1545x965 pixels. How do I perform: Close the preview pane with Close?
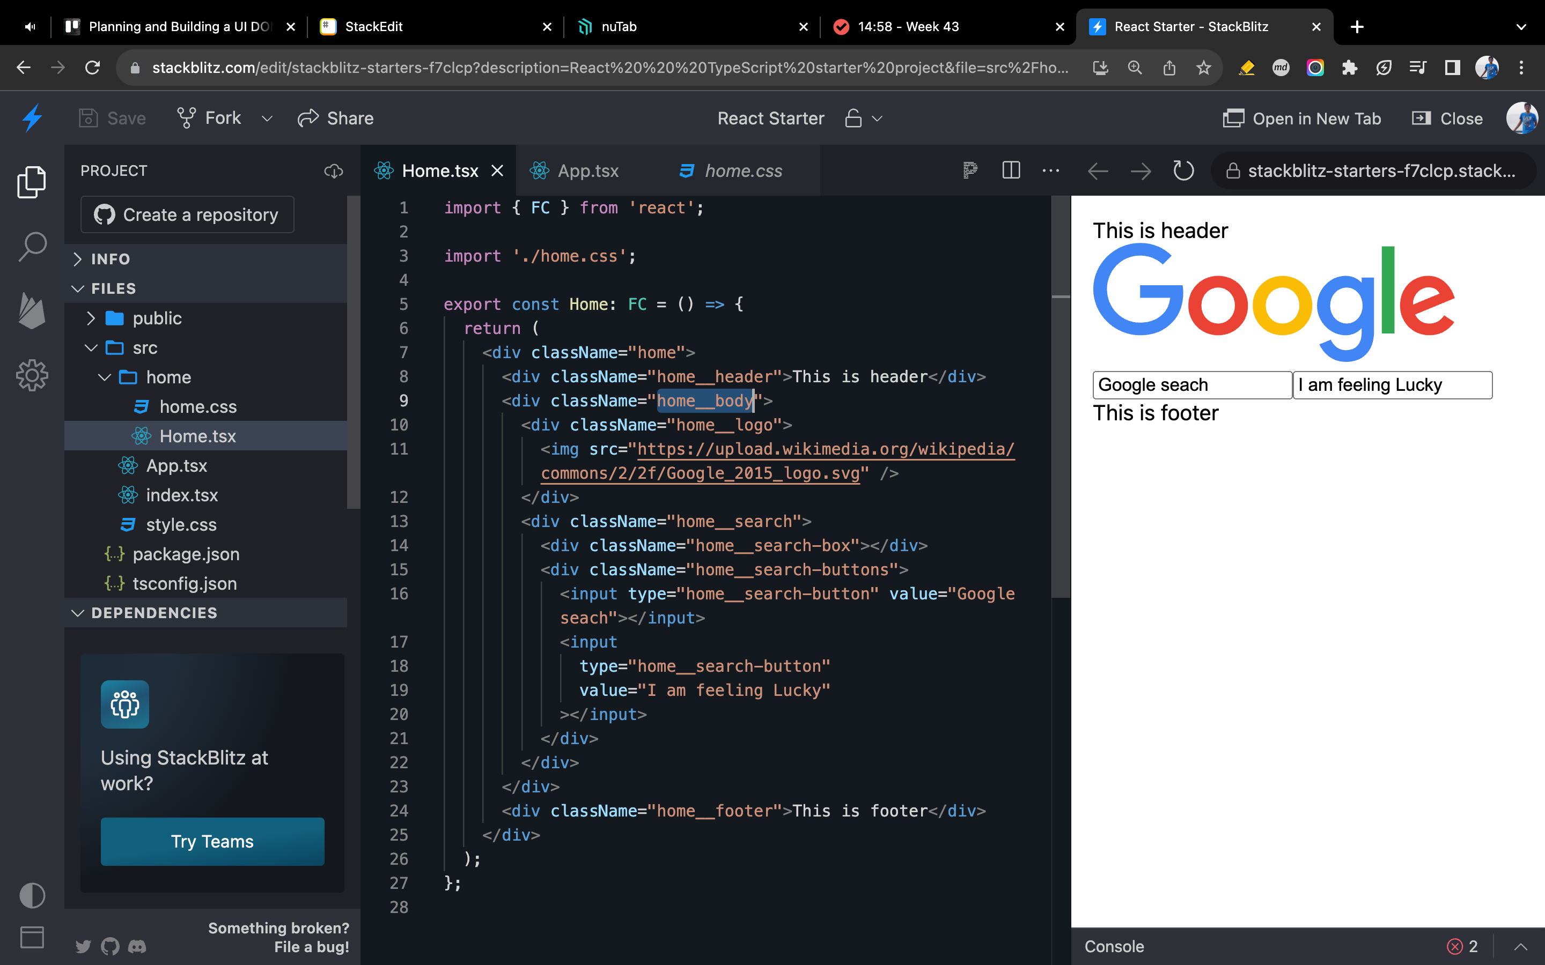point(1448,118)
